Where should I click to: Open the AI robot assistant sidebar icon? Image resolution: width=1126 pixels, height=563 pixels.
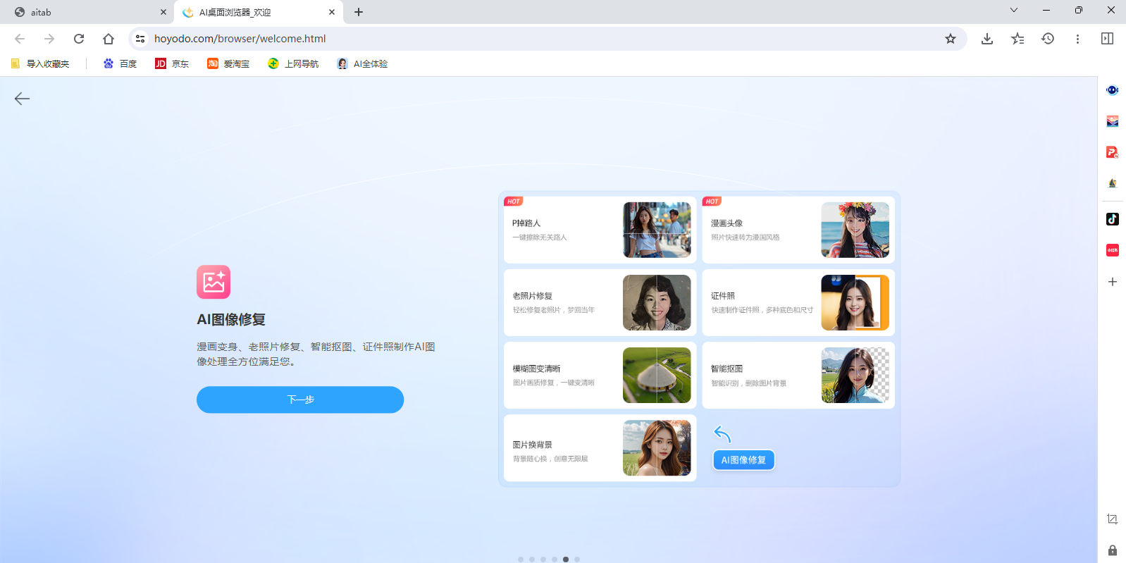pyautogui.click(x=1112, y=90)
